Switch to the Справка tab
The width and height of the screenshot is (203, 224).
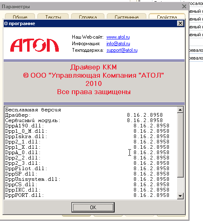88,16
